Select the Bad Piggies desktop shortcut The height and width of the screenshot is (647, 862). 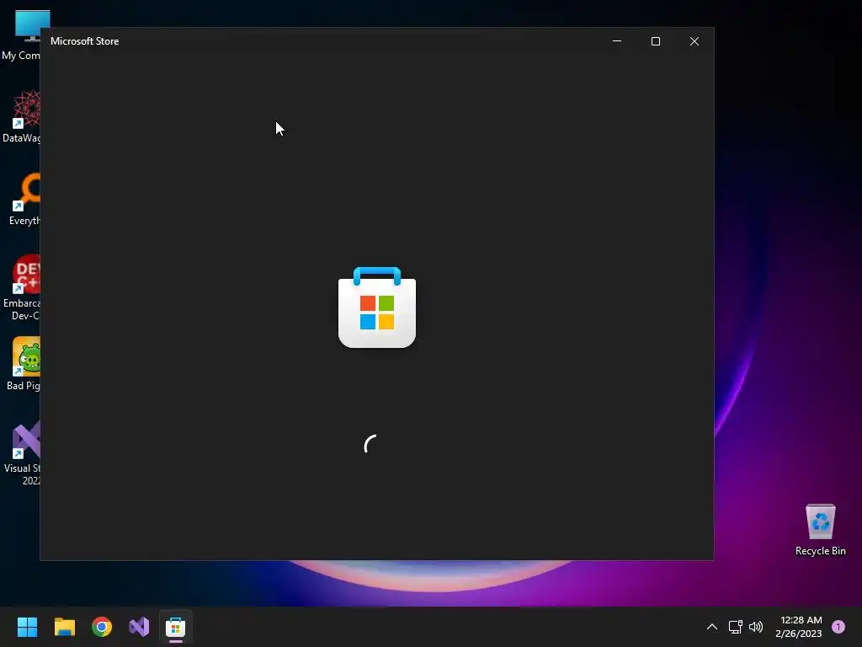(x=24, y=364)
